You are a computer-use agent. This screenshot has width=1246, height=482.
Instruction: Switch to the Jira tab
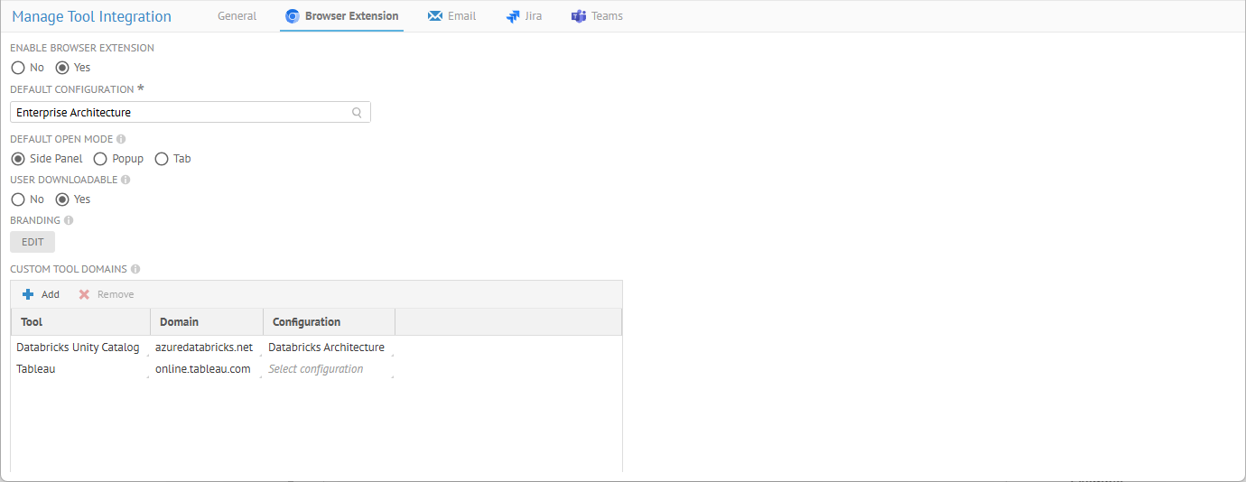coord(525,16)
